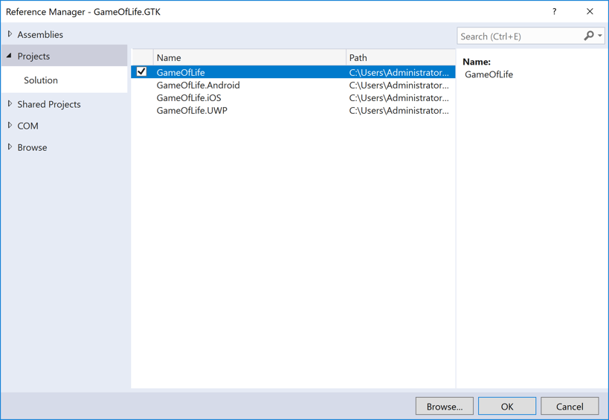Select the GameOfLife.iOS row
609x420 pixels.
click(293, 98)
